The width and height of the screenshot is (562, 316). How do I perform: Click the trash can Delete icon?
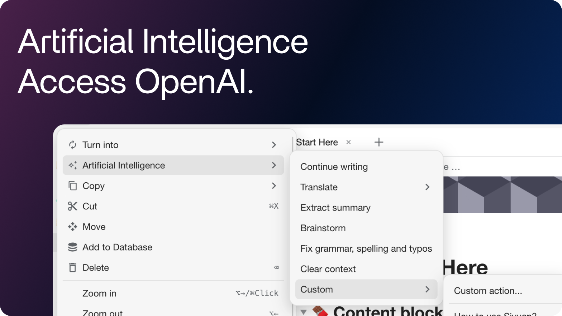[x=73, y=267]
